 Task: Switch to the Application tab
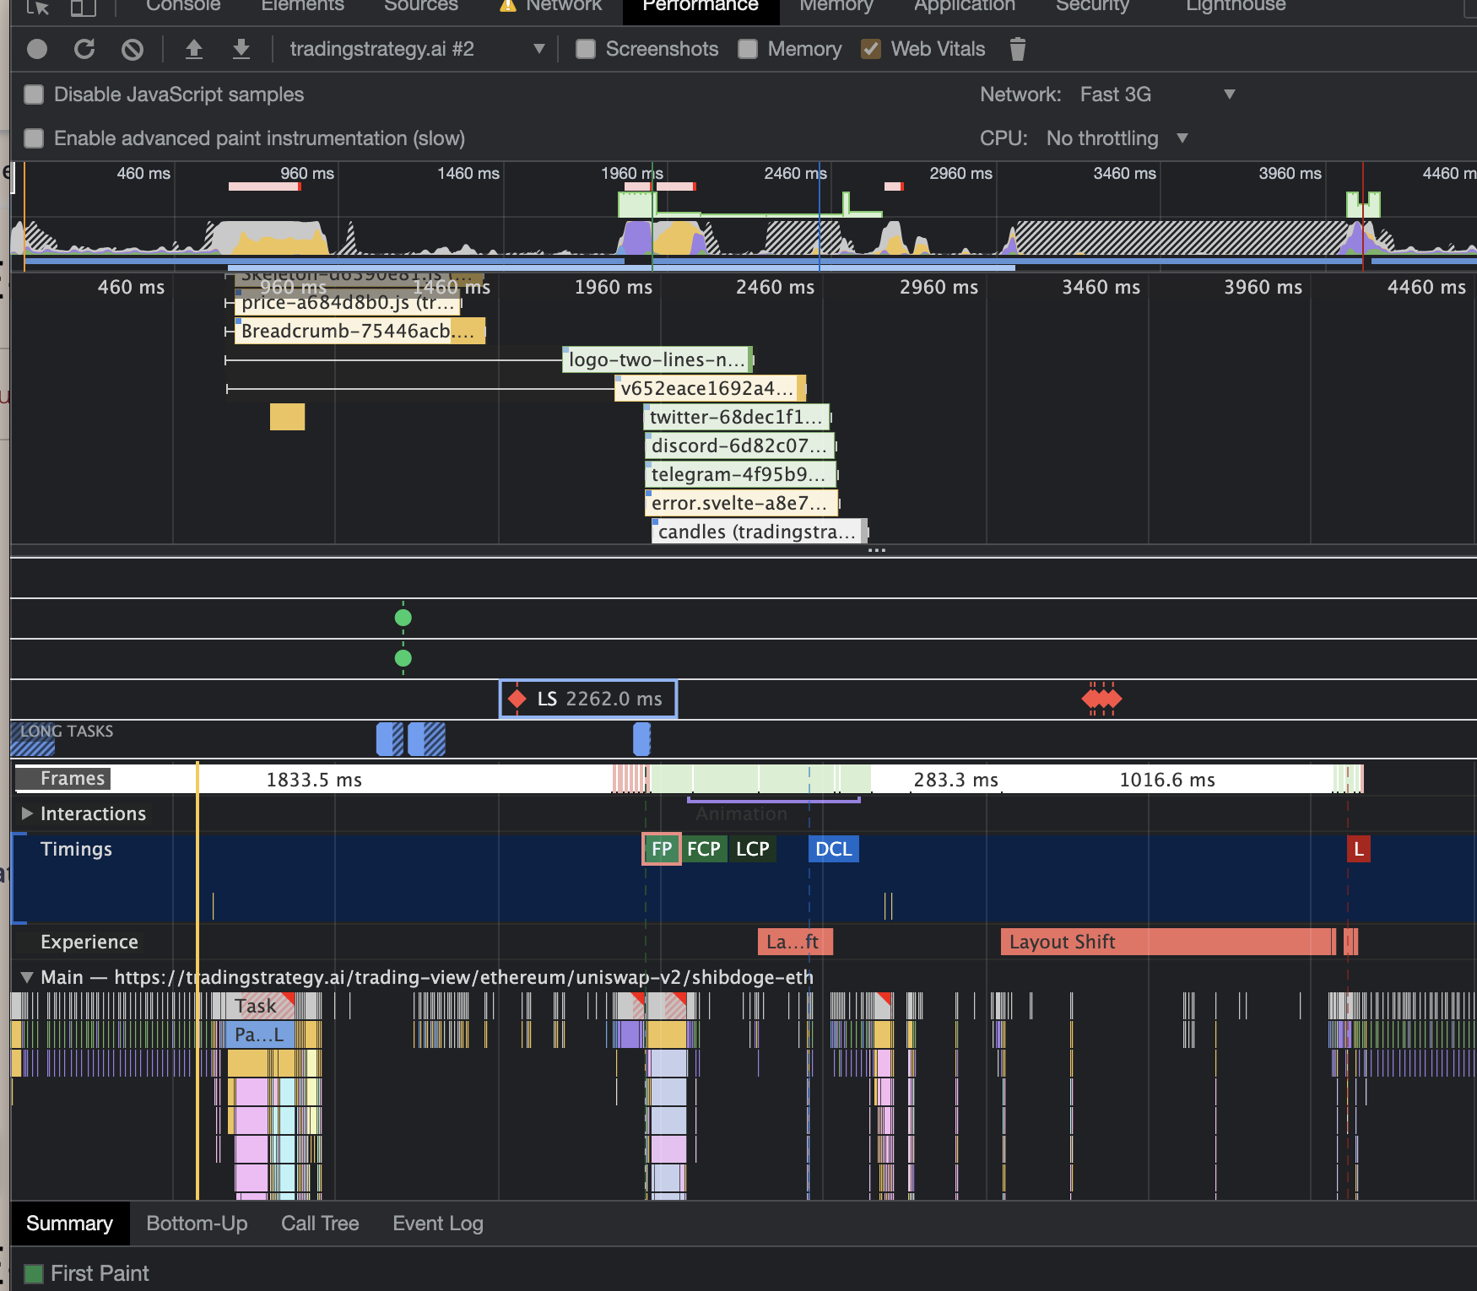point(965,5)
